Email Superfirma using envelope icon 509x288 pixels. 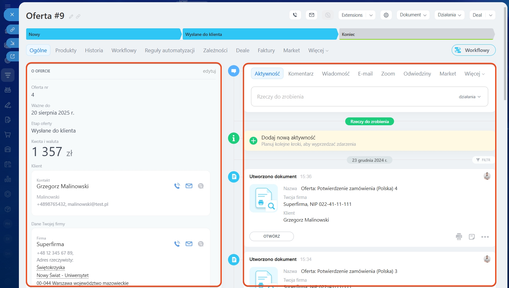[189, 244]
